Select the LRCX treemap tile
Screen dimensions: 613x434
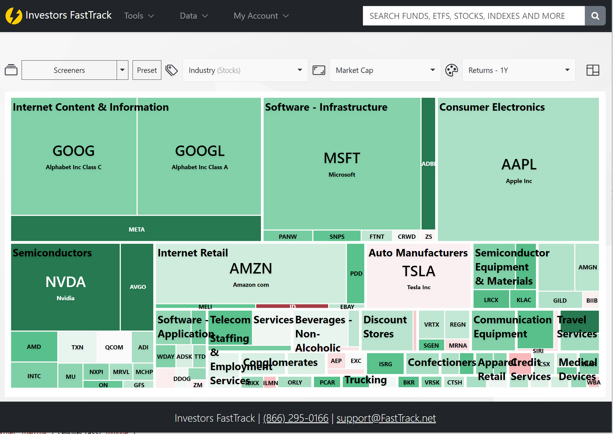pyautogui.click(x=491, y=299)
